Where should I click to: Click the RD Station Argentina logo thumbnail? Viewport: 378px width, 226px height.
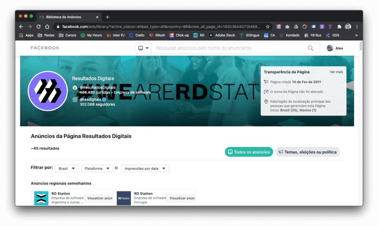(x=41, y=198)
